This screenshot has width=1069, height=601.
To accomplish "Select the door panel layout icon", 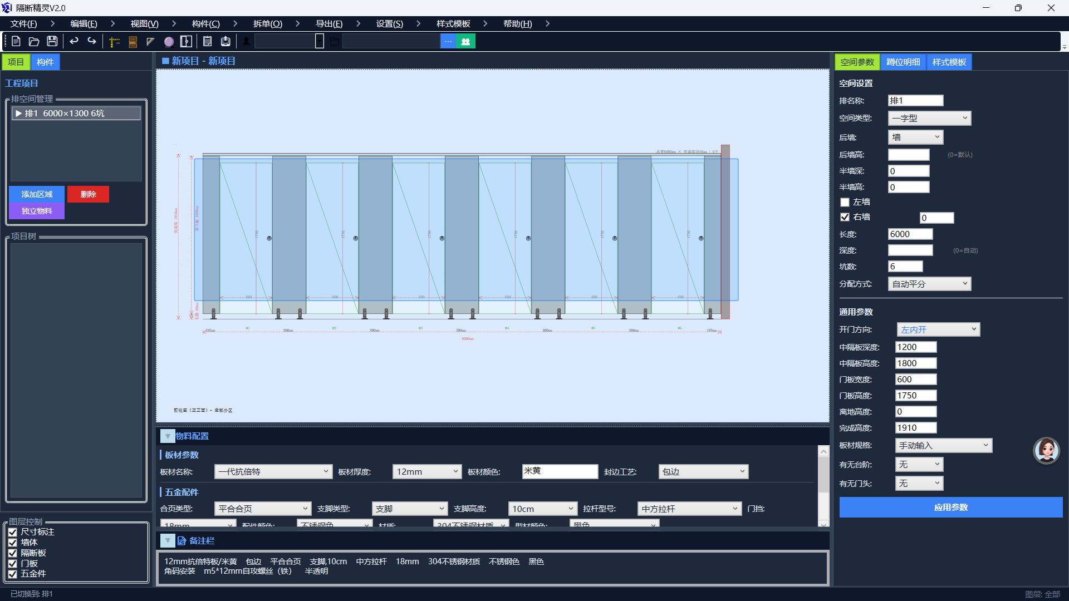I will click(187, 42).
